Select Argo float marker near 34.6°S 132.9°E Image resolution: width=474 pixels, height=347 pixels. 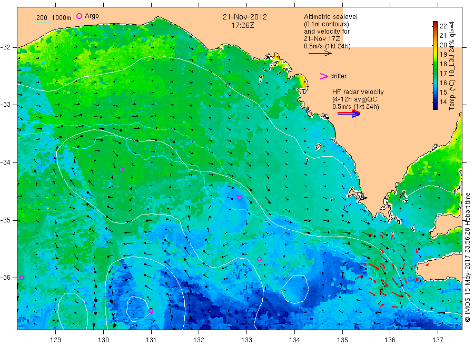240,198
